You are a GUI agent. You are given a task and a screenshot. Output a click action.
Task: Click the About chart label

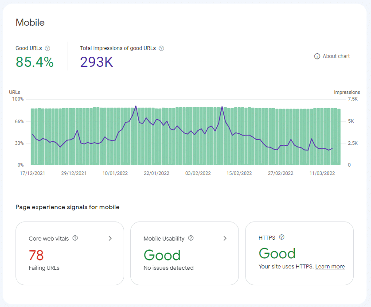[336, 56]
